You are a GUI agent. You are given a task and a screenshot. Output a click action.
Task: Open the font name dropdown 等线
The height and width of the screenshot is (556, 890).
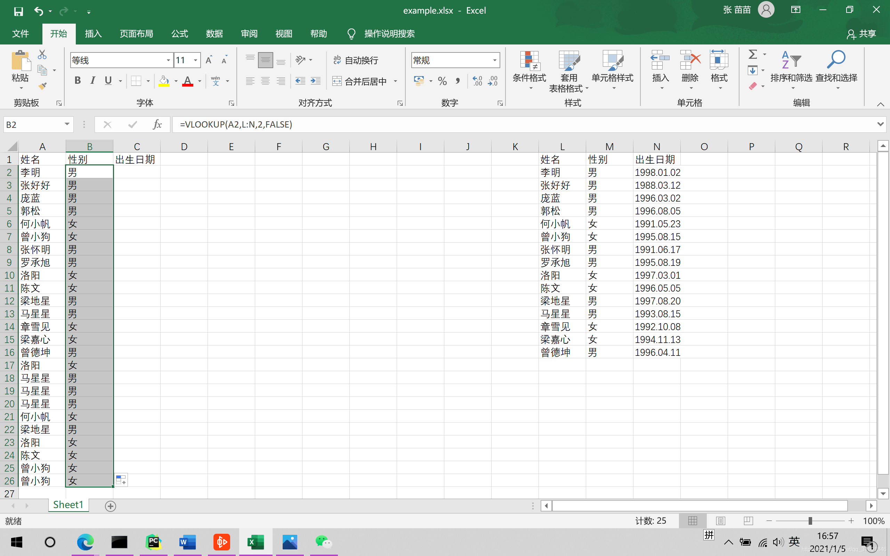coord(168,60)
